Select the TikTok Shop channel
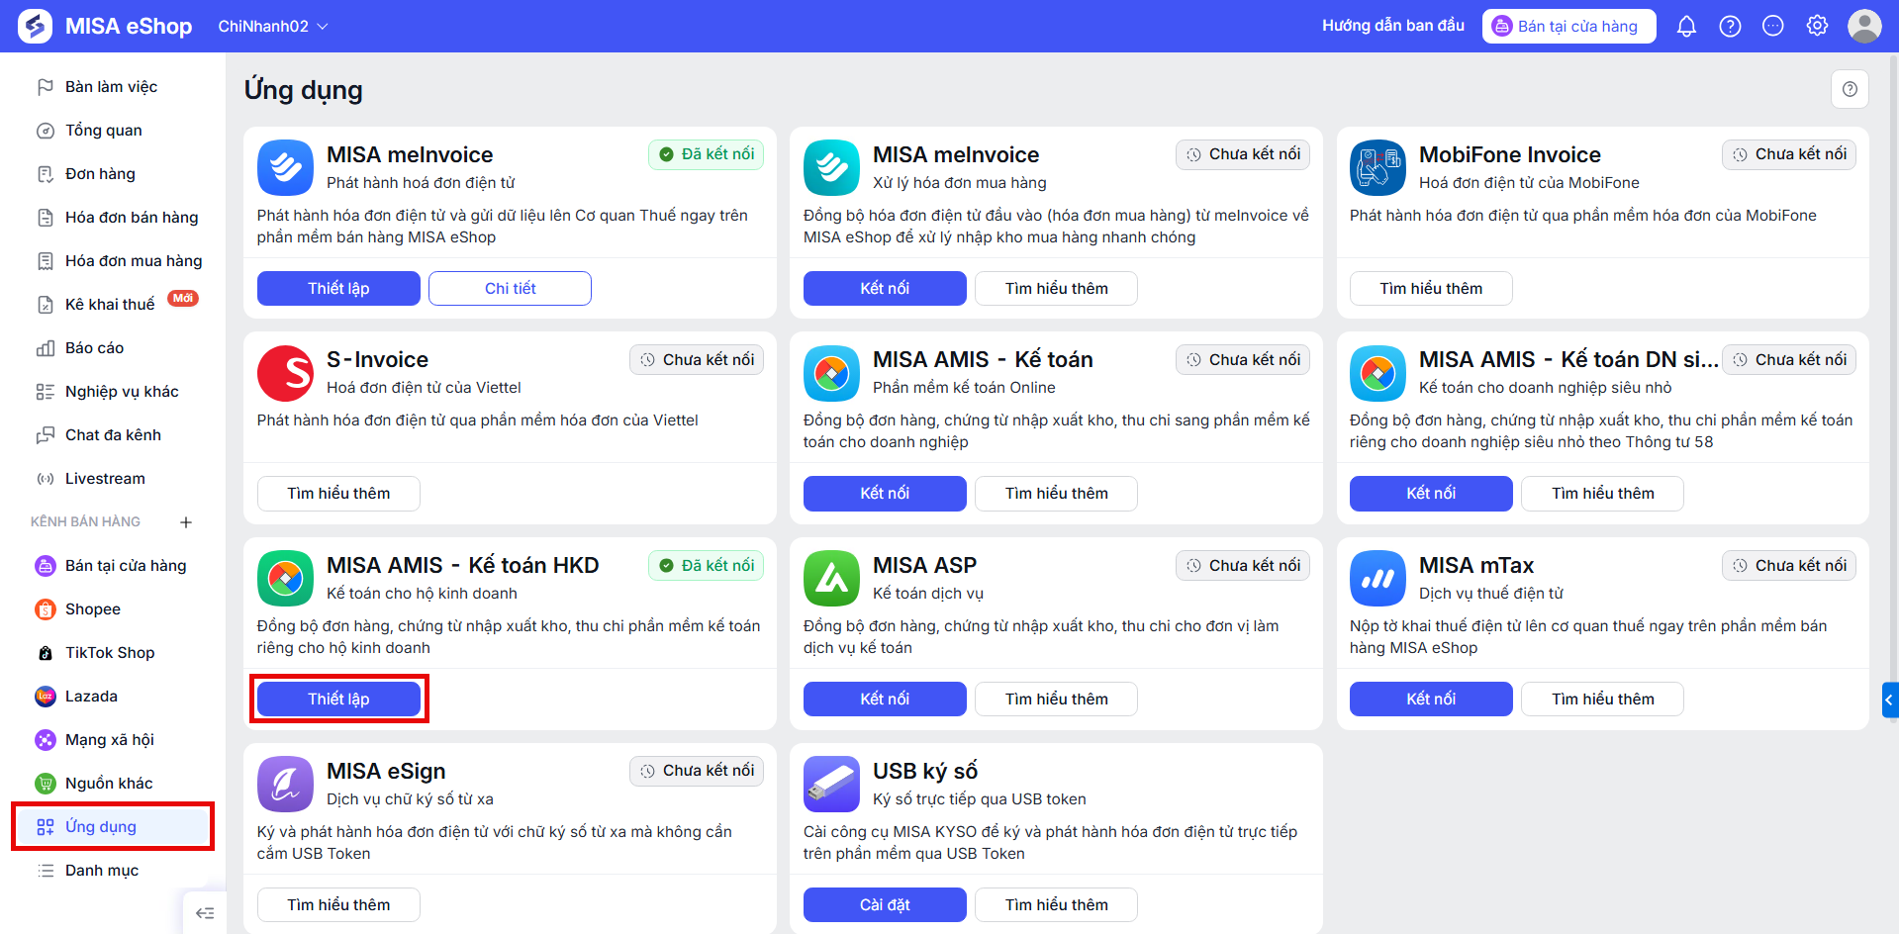 [113, 653]
